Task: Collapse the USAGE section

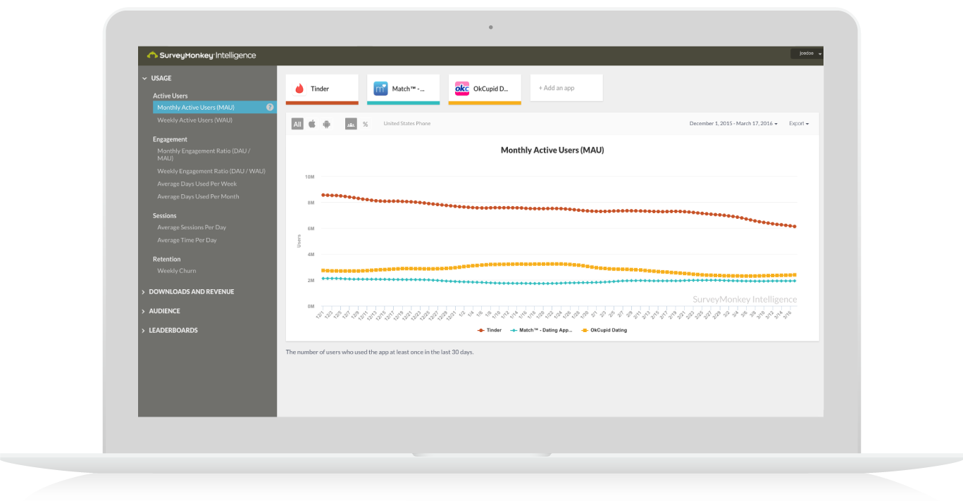Action: click(x=156, y=78)
